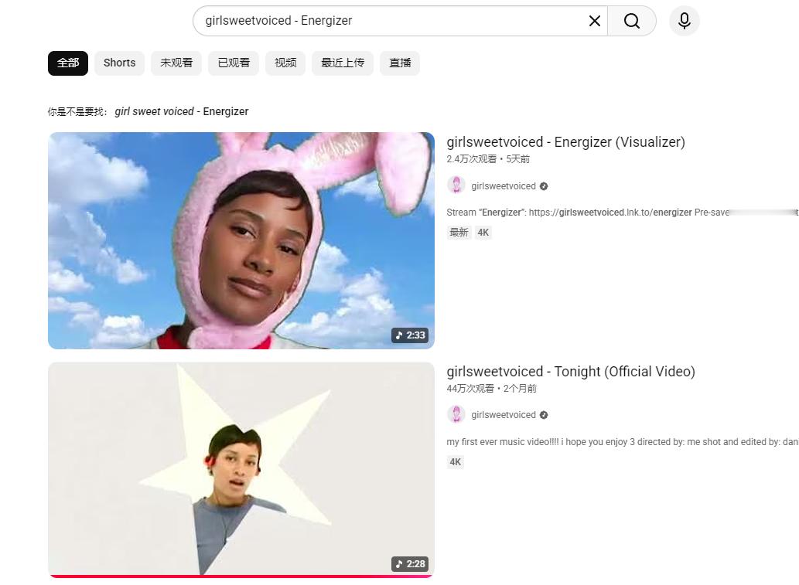The image size is (799, 585).
Task: Open girlsweetvoiced channel name under Energizer
Action: [x=504, y=186]
